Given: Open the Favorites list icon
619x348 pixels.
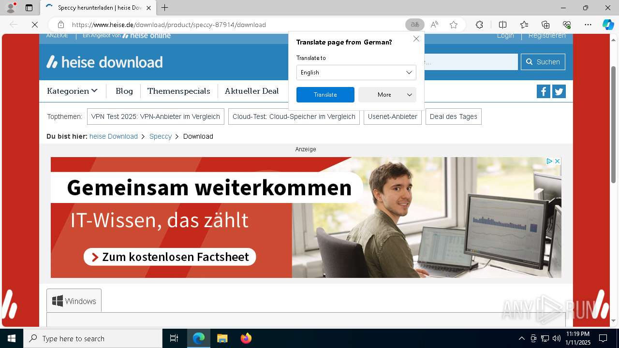Looking at the screenshot, I should pyautogui.click(x=524, y=25).
